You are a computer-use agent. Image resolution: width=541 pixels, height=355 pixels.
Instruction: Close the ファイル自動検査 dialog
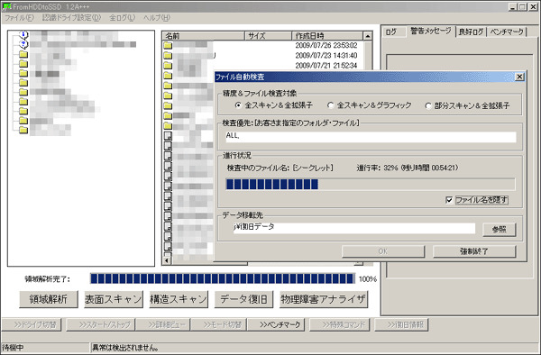519,77
